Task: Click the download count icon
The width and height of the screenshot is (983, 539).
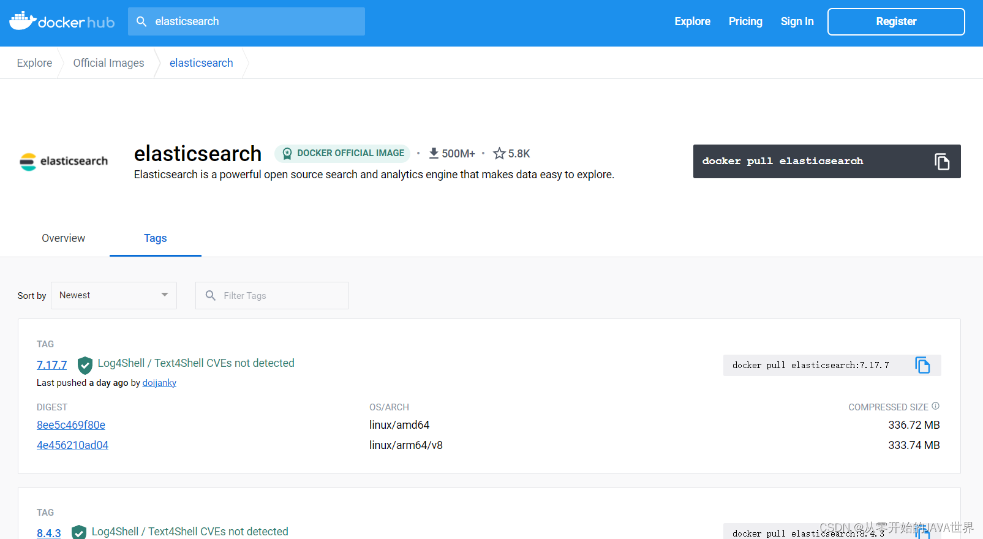Action: [x=434, y=153]
